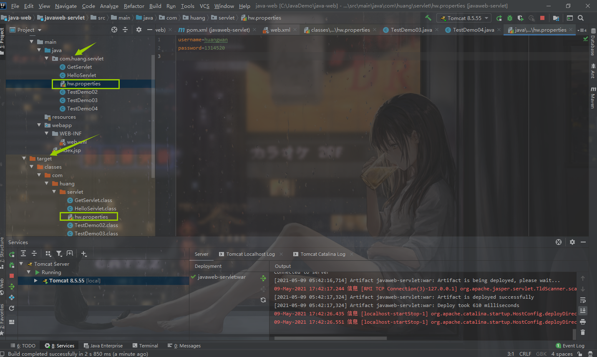Image resolution: width=597 pixels, height=357 pixels.
Task: Toggle Maven tool window stripe
Action: pos(592,97)
